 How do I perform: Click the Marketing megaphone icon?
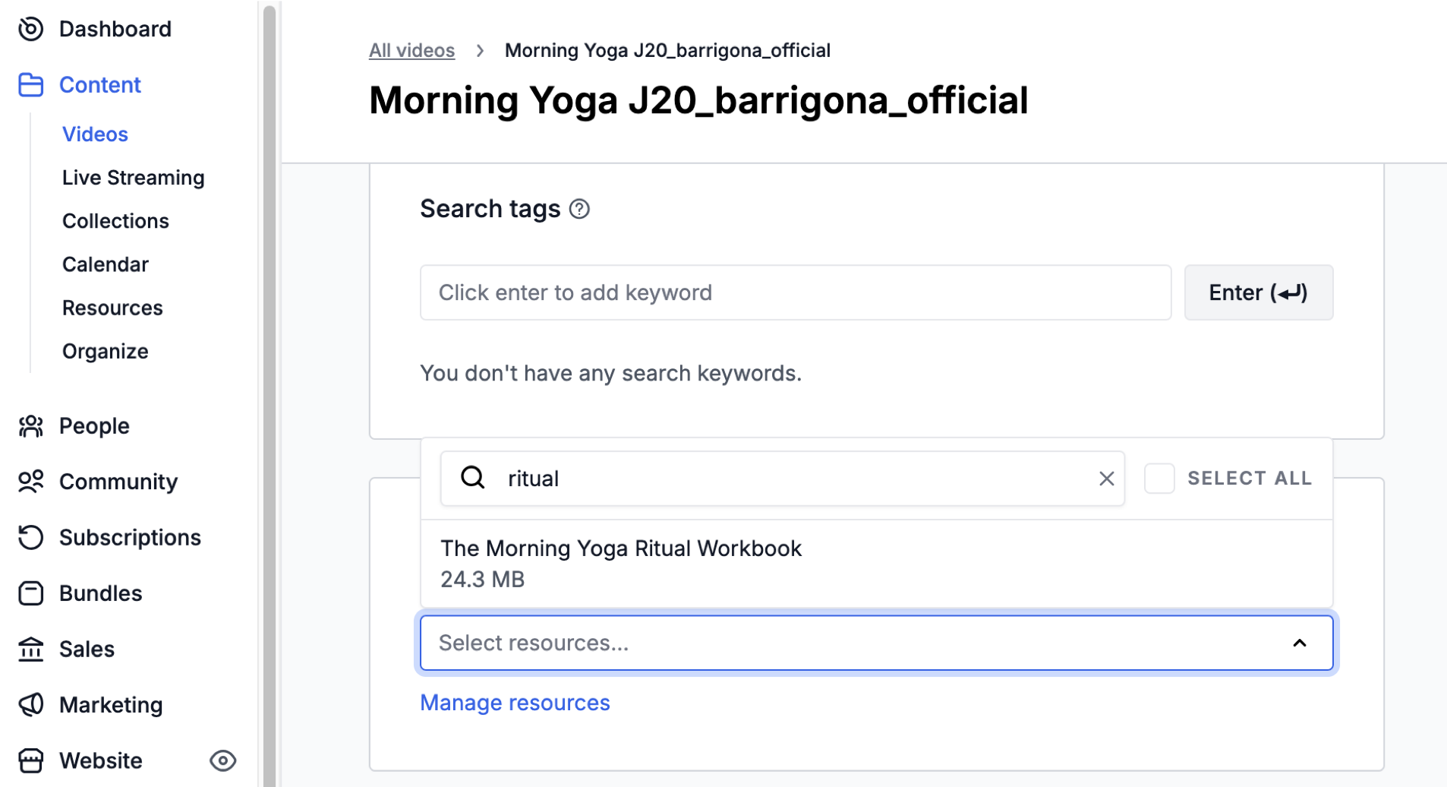coord(30,705)
